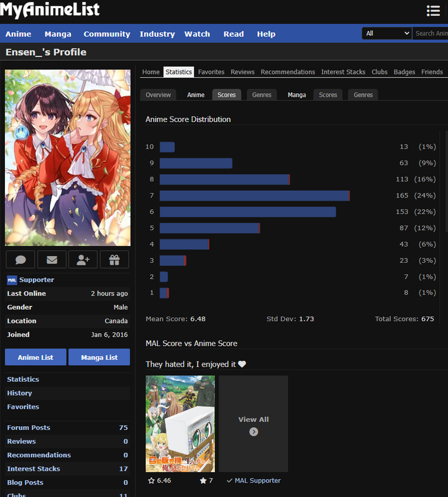Select the Genres sub-tab after Anime Scores
The width and height of the screenshot is (448, 497).
262,95
